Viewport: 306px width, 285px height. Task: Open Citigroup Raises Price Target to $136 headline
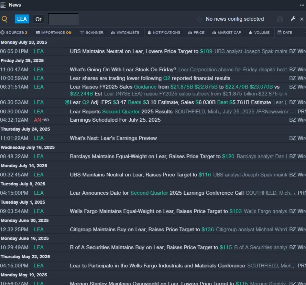142,230
